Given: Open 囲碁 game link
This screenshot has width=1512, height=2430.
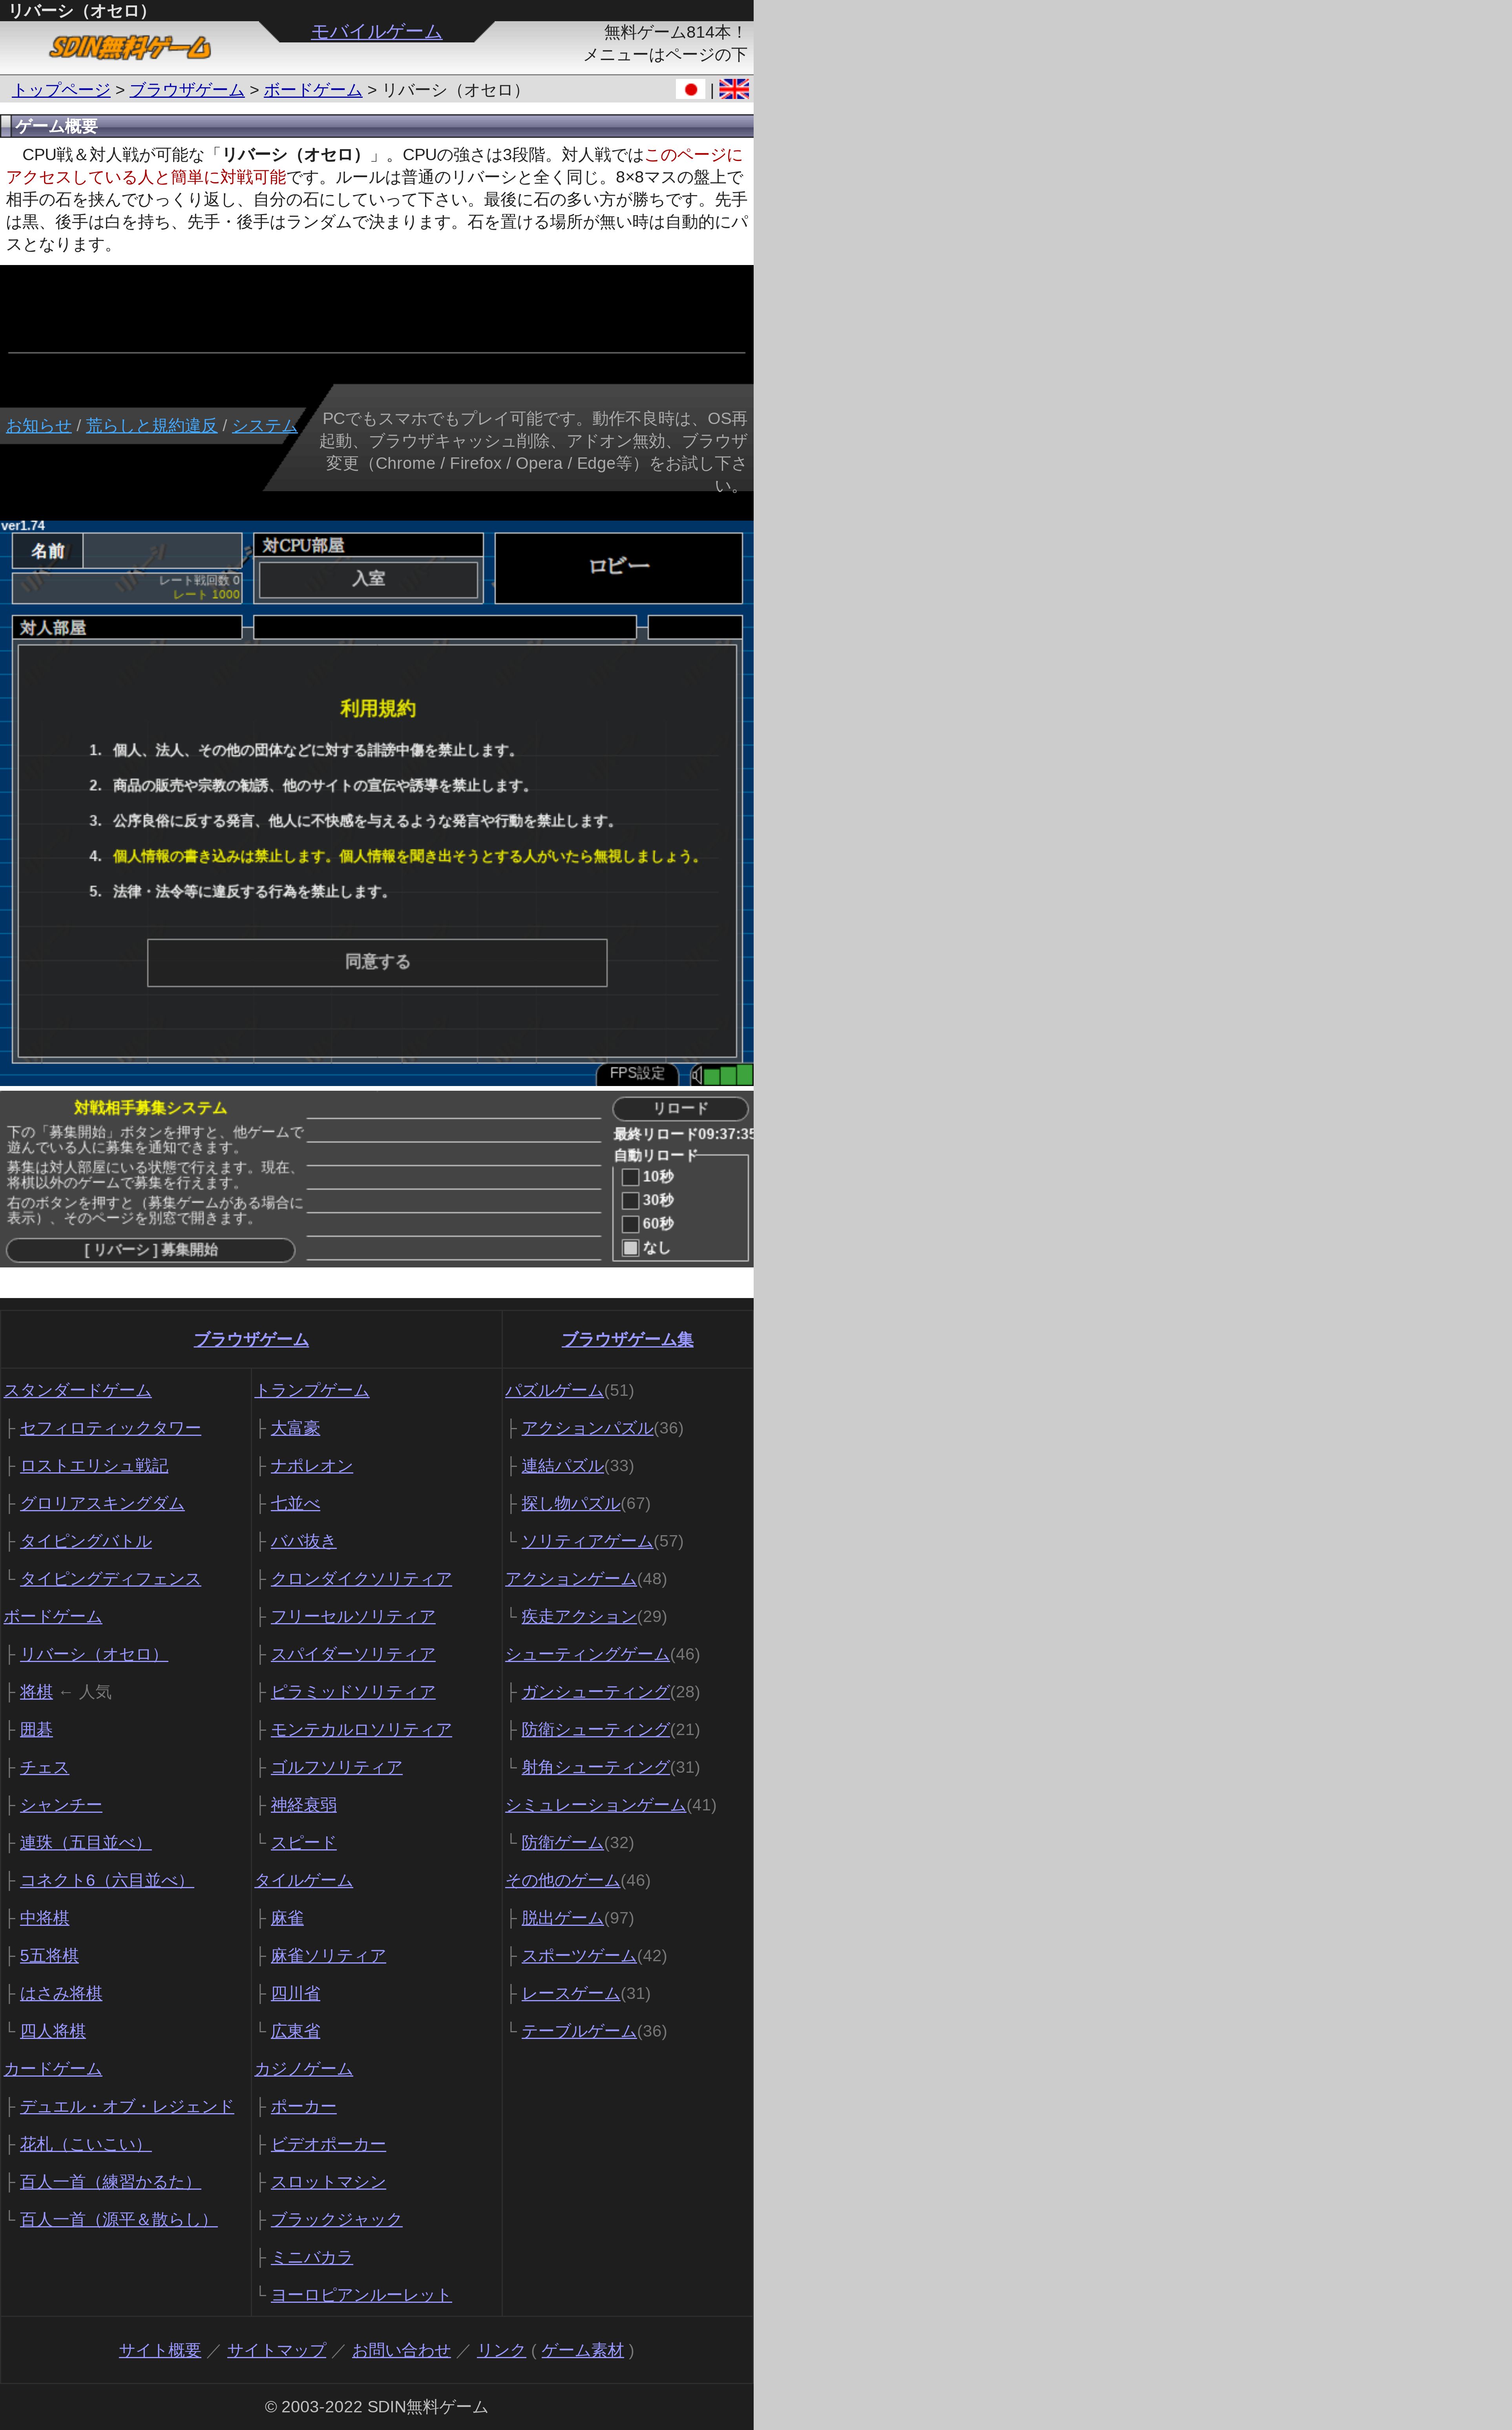Looking at the screenshot, I should (36, 1730).
